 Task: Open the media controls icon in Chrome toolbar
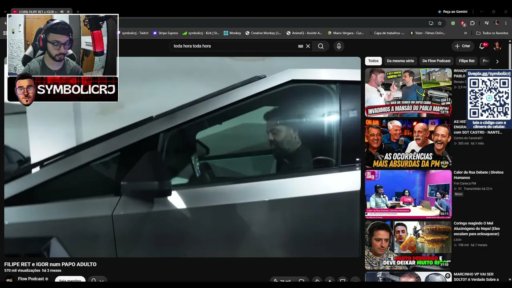(487, 23)
